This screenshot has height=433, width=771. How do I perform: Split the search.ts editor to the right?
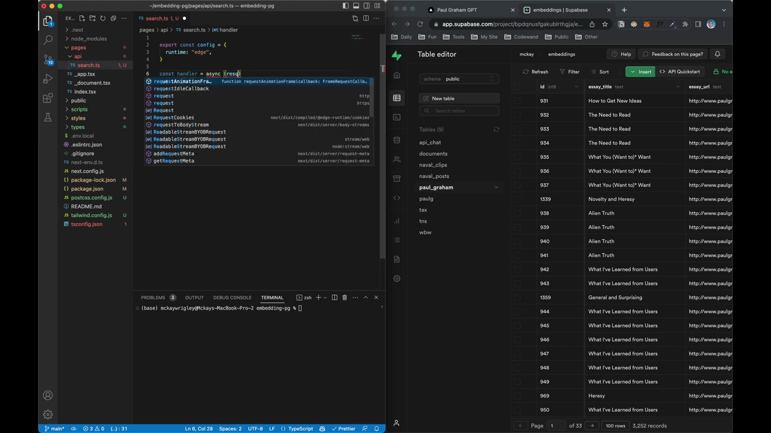366,18
